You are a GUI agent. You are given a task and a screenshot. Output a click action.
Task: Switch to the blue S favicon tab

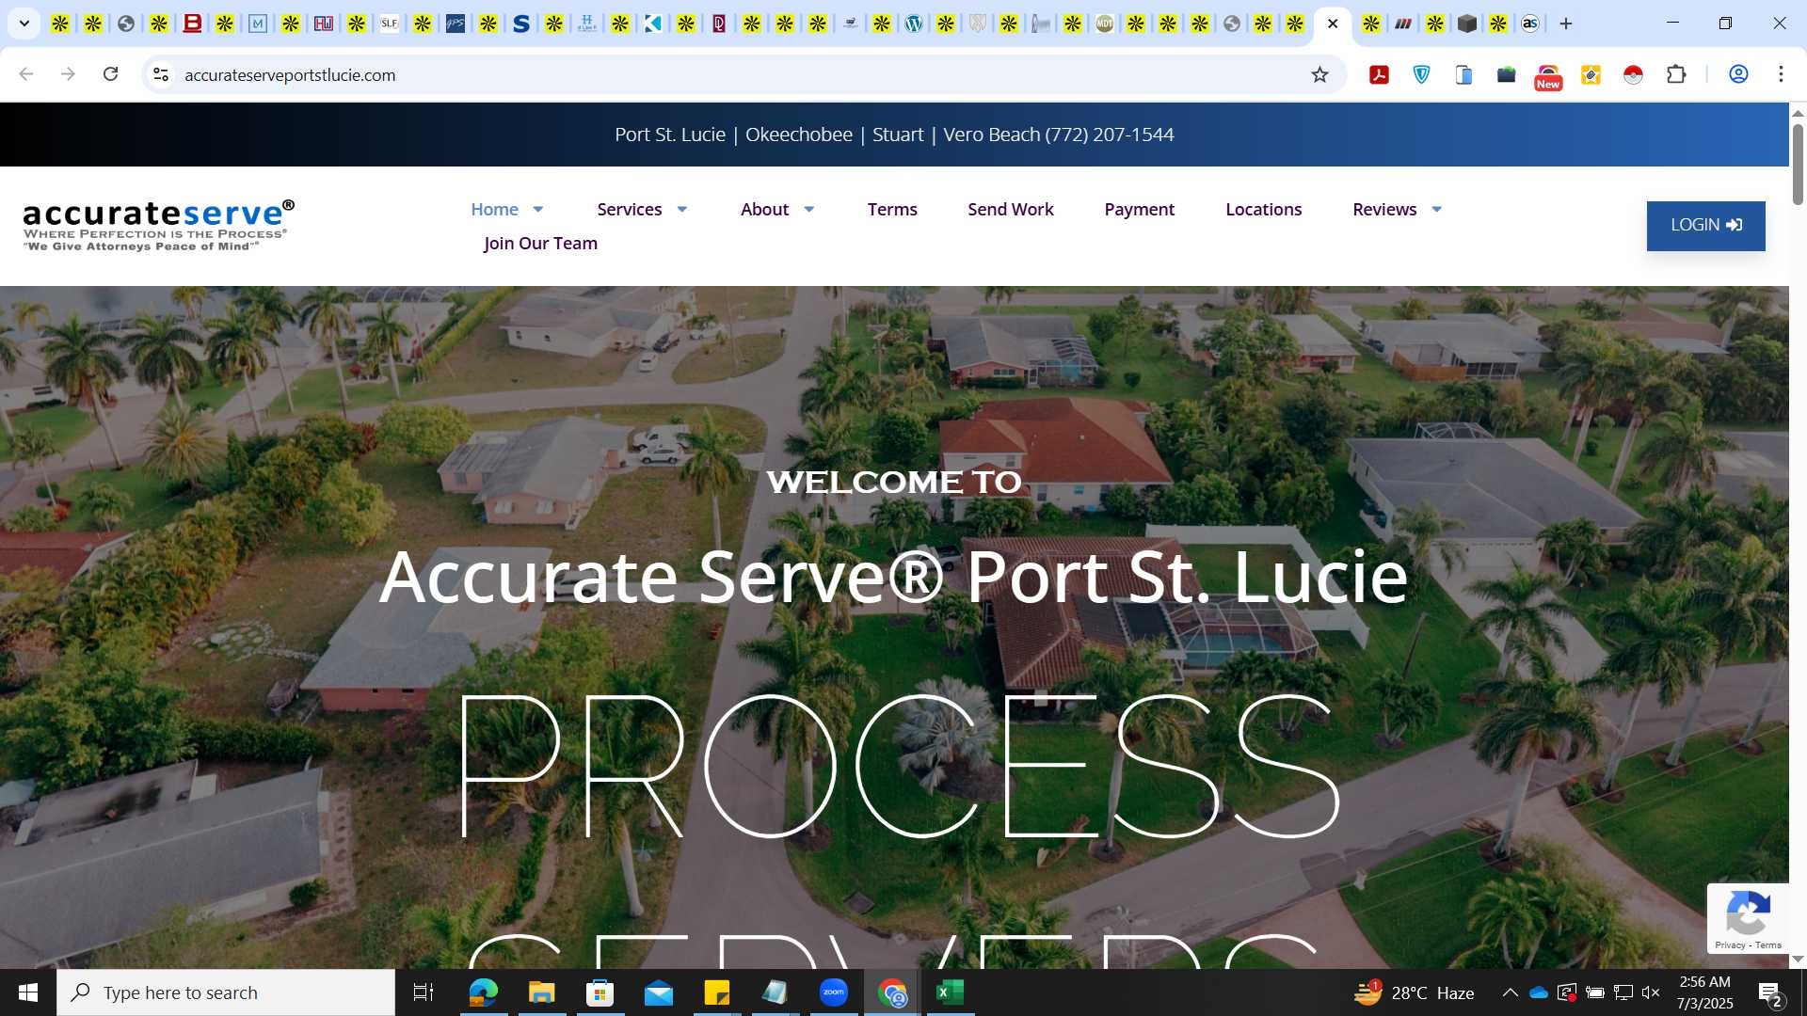click(521, 24)
